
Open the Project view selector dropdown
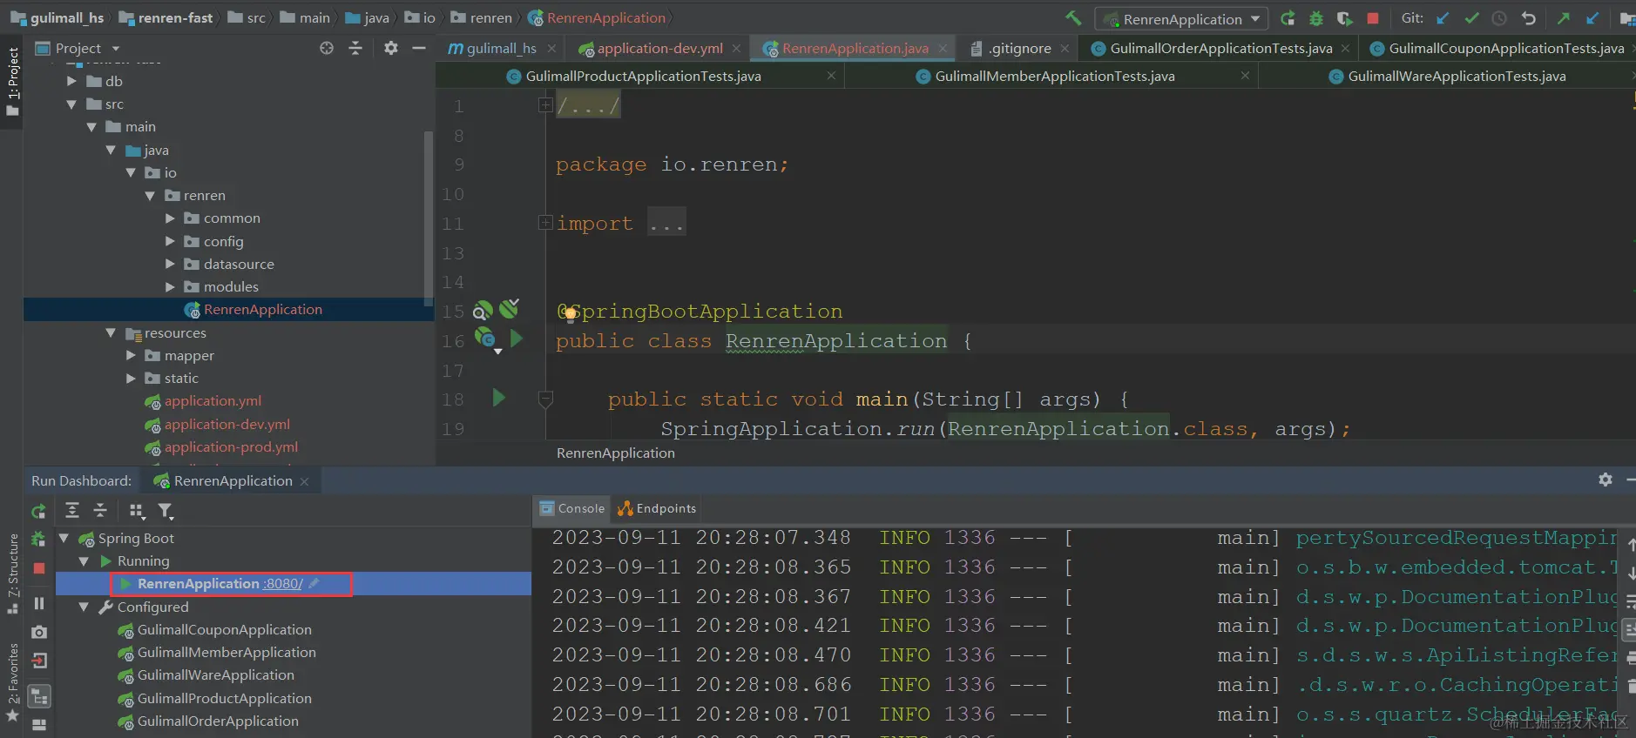tap(78, 49)
